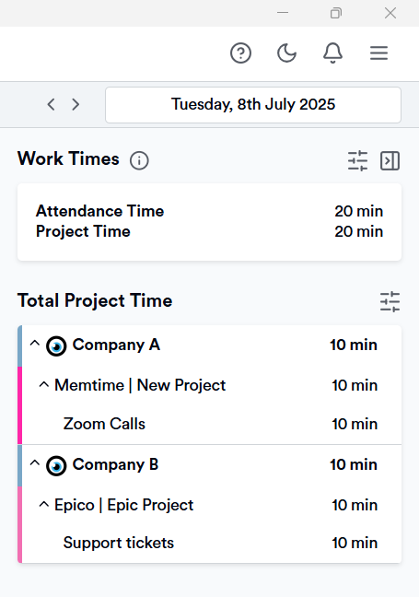
Task: Collapse the Company B group chevron
Action: (35, 463)
